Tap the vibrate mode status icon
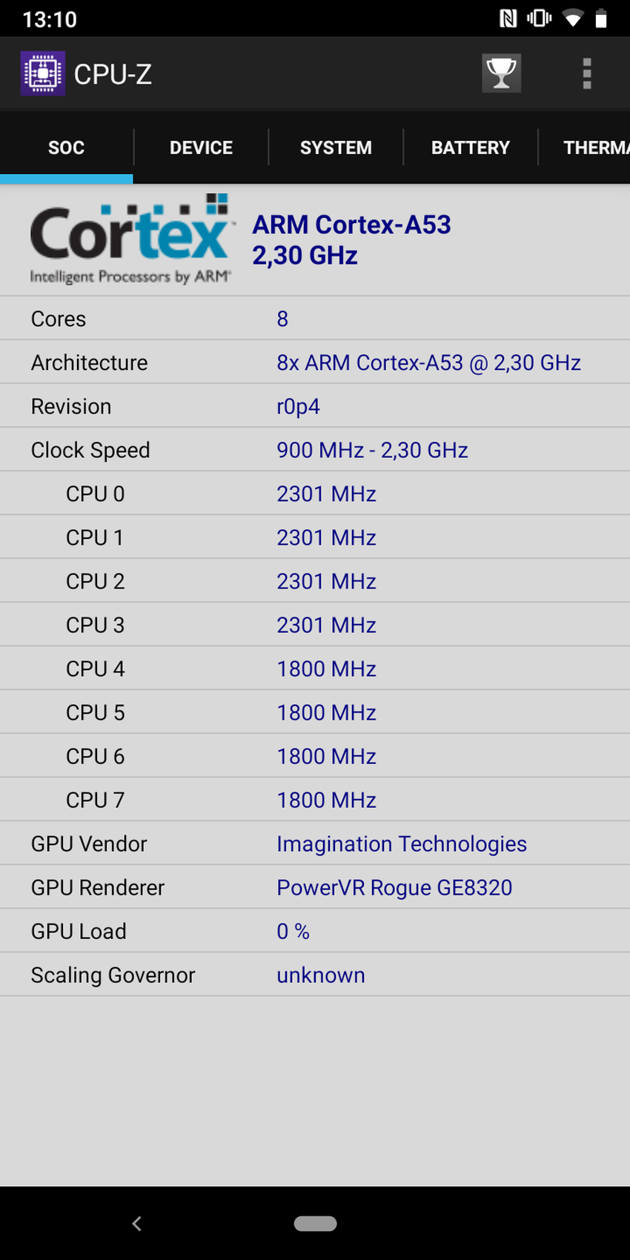The height and width of the screenshot is (1260, 630). point(539,19)
